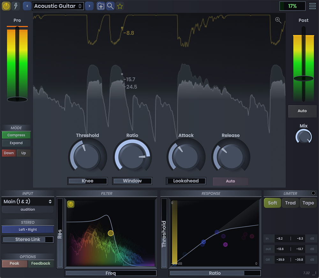Click the lightning bolt icon

point(15,6)
